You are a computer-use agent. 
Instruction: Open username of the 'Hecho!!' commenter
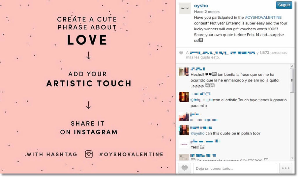[x=198, y=69]
